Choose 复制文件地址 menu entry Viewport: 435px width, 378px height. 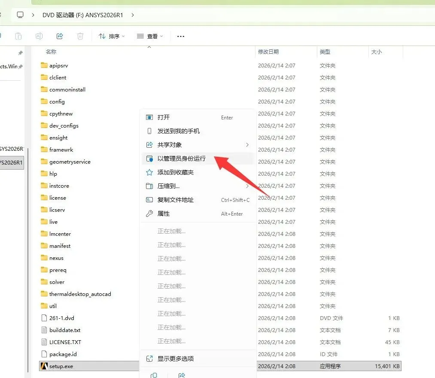(x=198, y=200)
